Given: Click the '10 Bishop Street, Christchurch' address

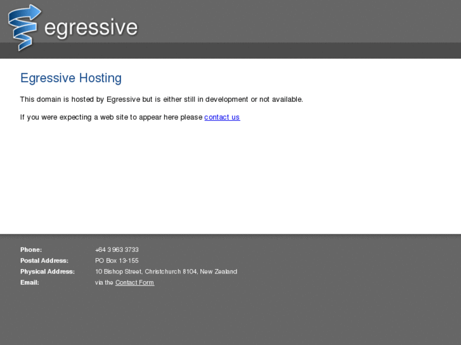Looking at the screenshot, I should (x=166, y=272).
